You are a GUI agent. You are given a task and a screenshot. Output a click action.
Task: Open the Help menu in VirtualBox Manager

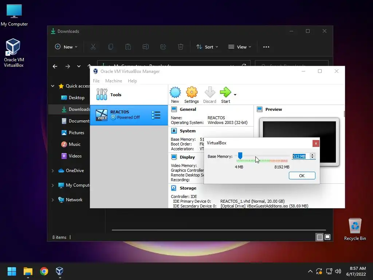point(132,81)
